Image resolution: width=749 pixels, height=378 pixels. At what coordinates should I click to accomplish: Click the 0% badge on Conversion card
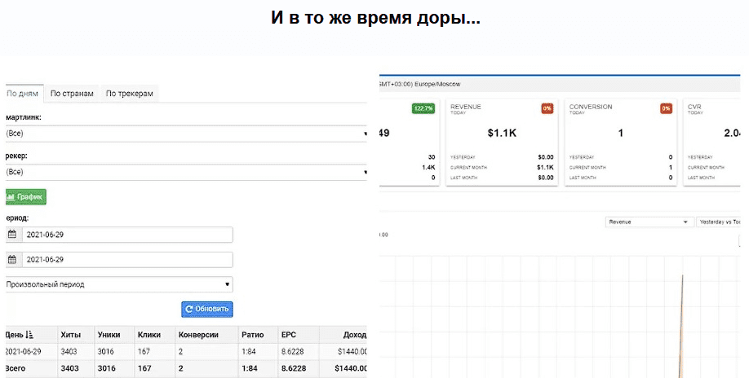pyautogui.click(x=666, y=108)
